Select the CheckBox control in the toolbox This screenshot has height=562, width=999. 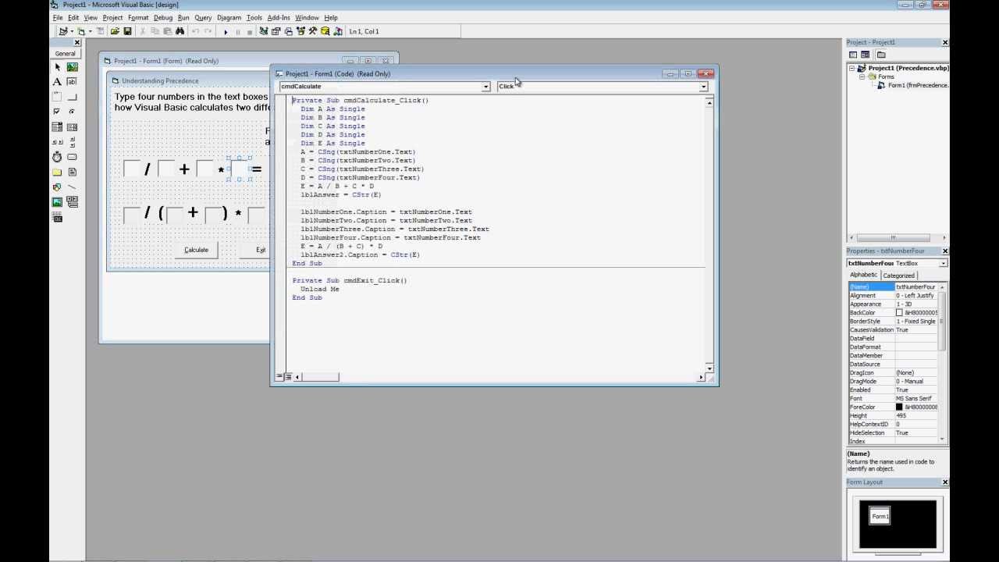coord(57,112)
